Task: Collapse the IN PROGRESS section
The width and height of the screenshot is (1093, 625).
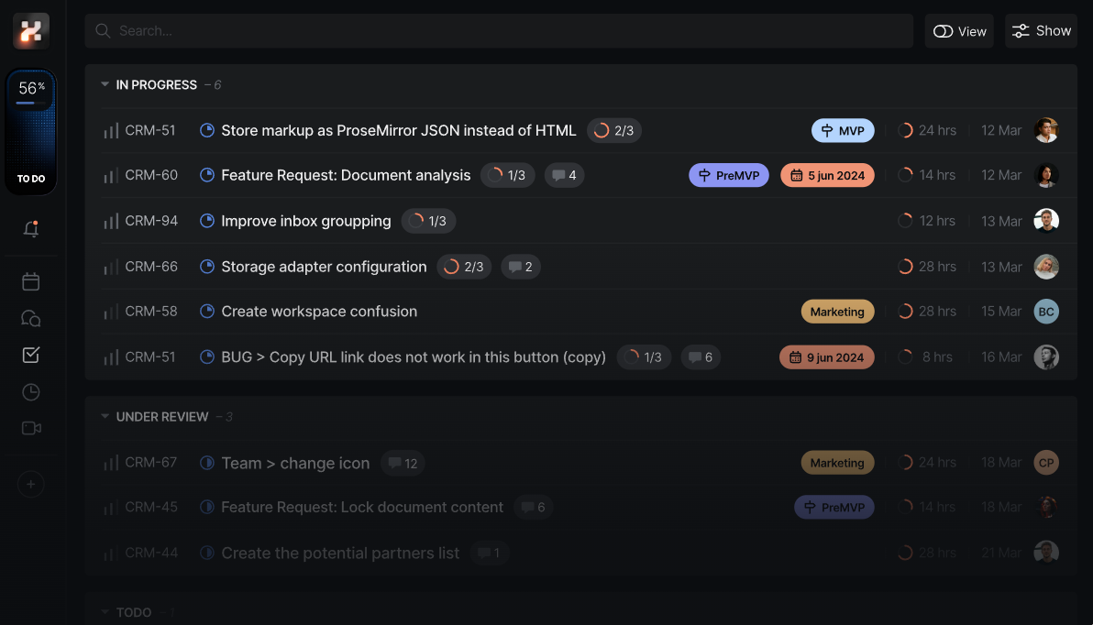Action: [x=105, y=84]
